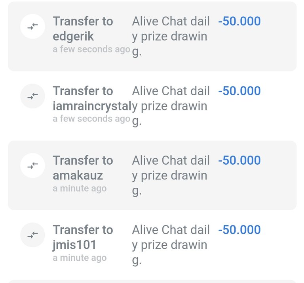Click 'a minute ago' under jmis101
Viewport: 304px width, 283px height.
(80, 258)
